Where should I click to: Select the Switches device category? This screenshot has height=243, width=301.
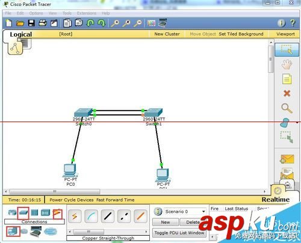(x=23, y=213)
